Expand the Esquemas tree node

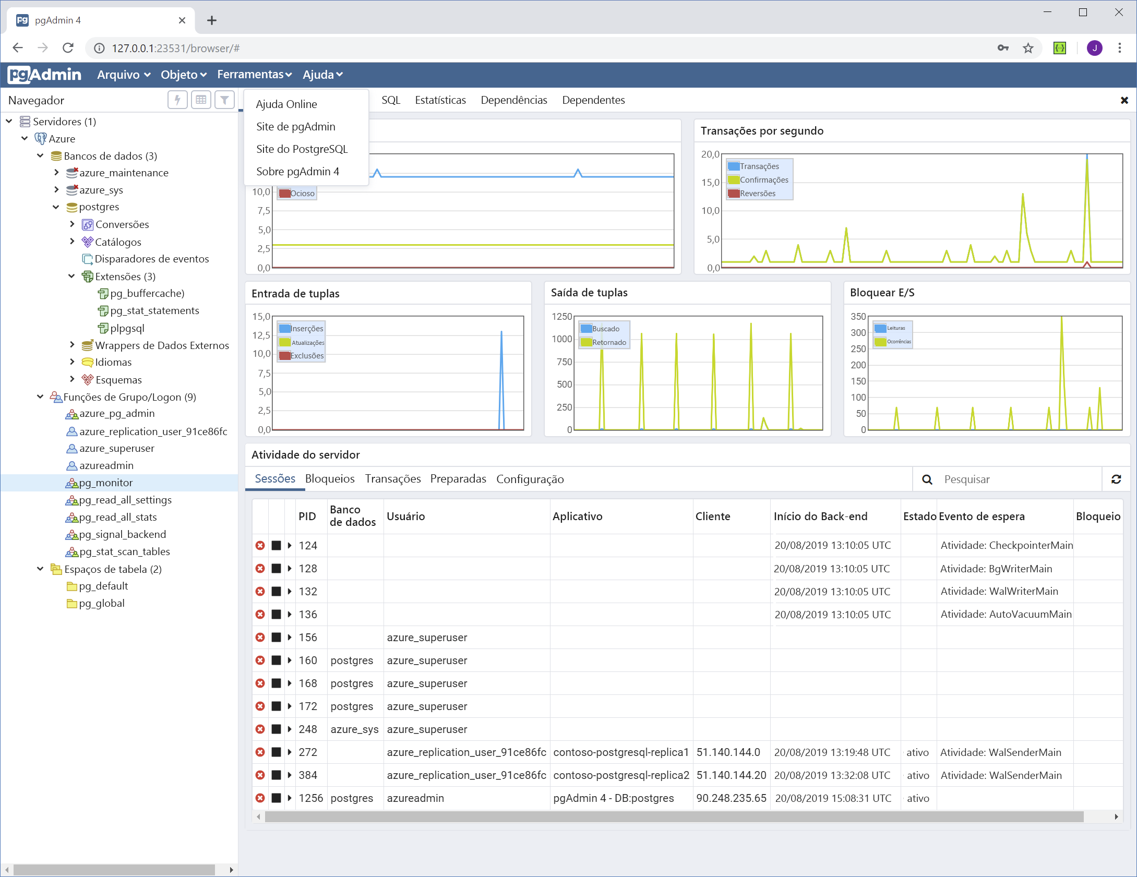point(72,379)
